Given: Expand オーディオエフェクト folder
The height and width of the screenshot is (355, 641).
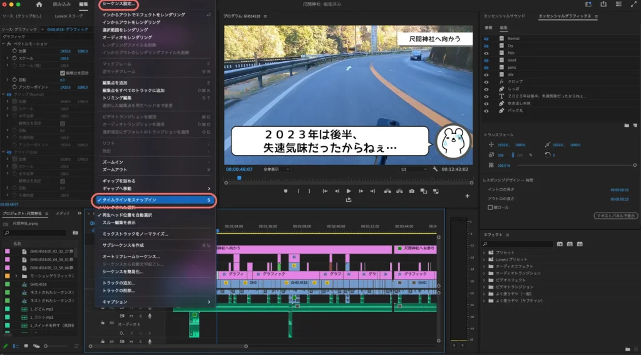Looking at the screenshot, I should click(485, 266).
